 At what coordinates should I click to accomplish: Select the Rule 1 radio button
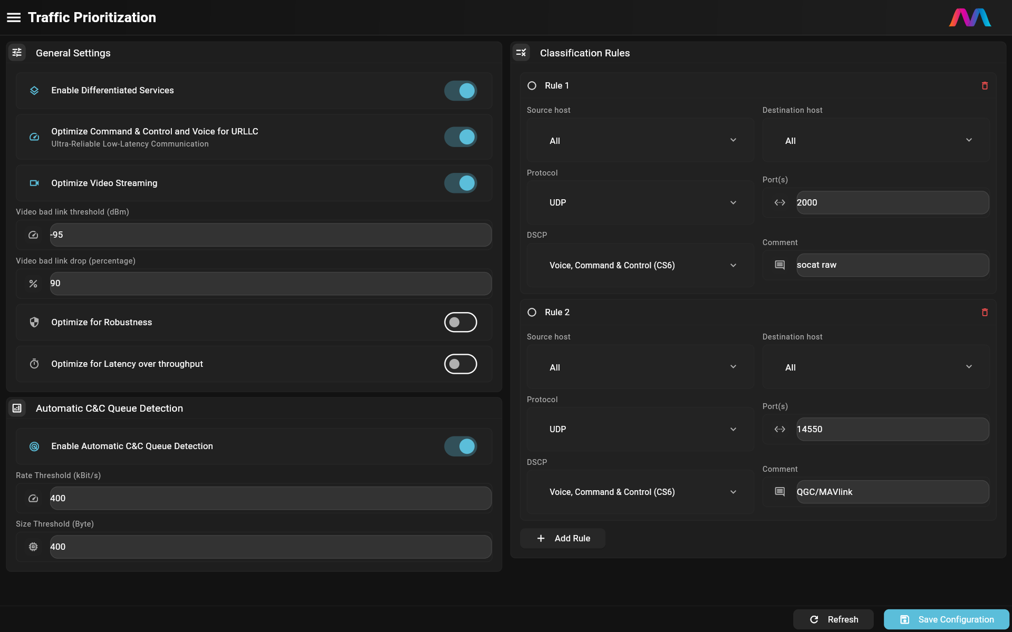(532, 85)
